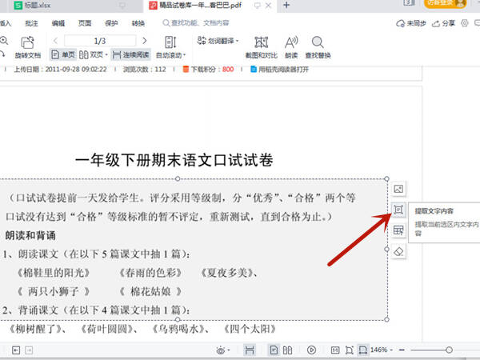Open the 双页 dropdown arrow
Viewport: 480px width, 360px height.
[106, 54]
